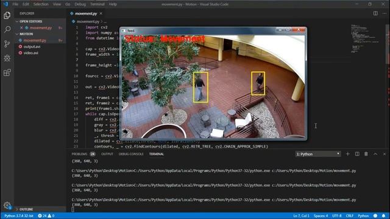
Task: Click the split editor icon
Action: pyautogui.click(x=375, y=13)
